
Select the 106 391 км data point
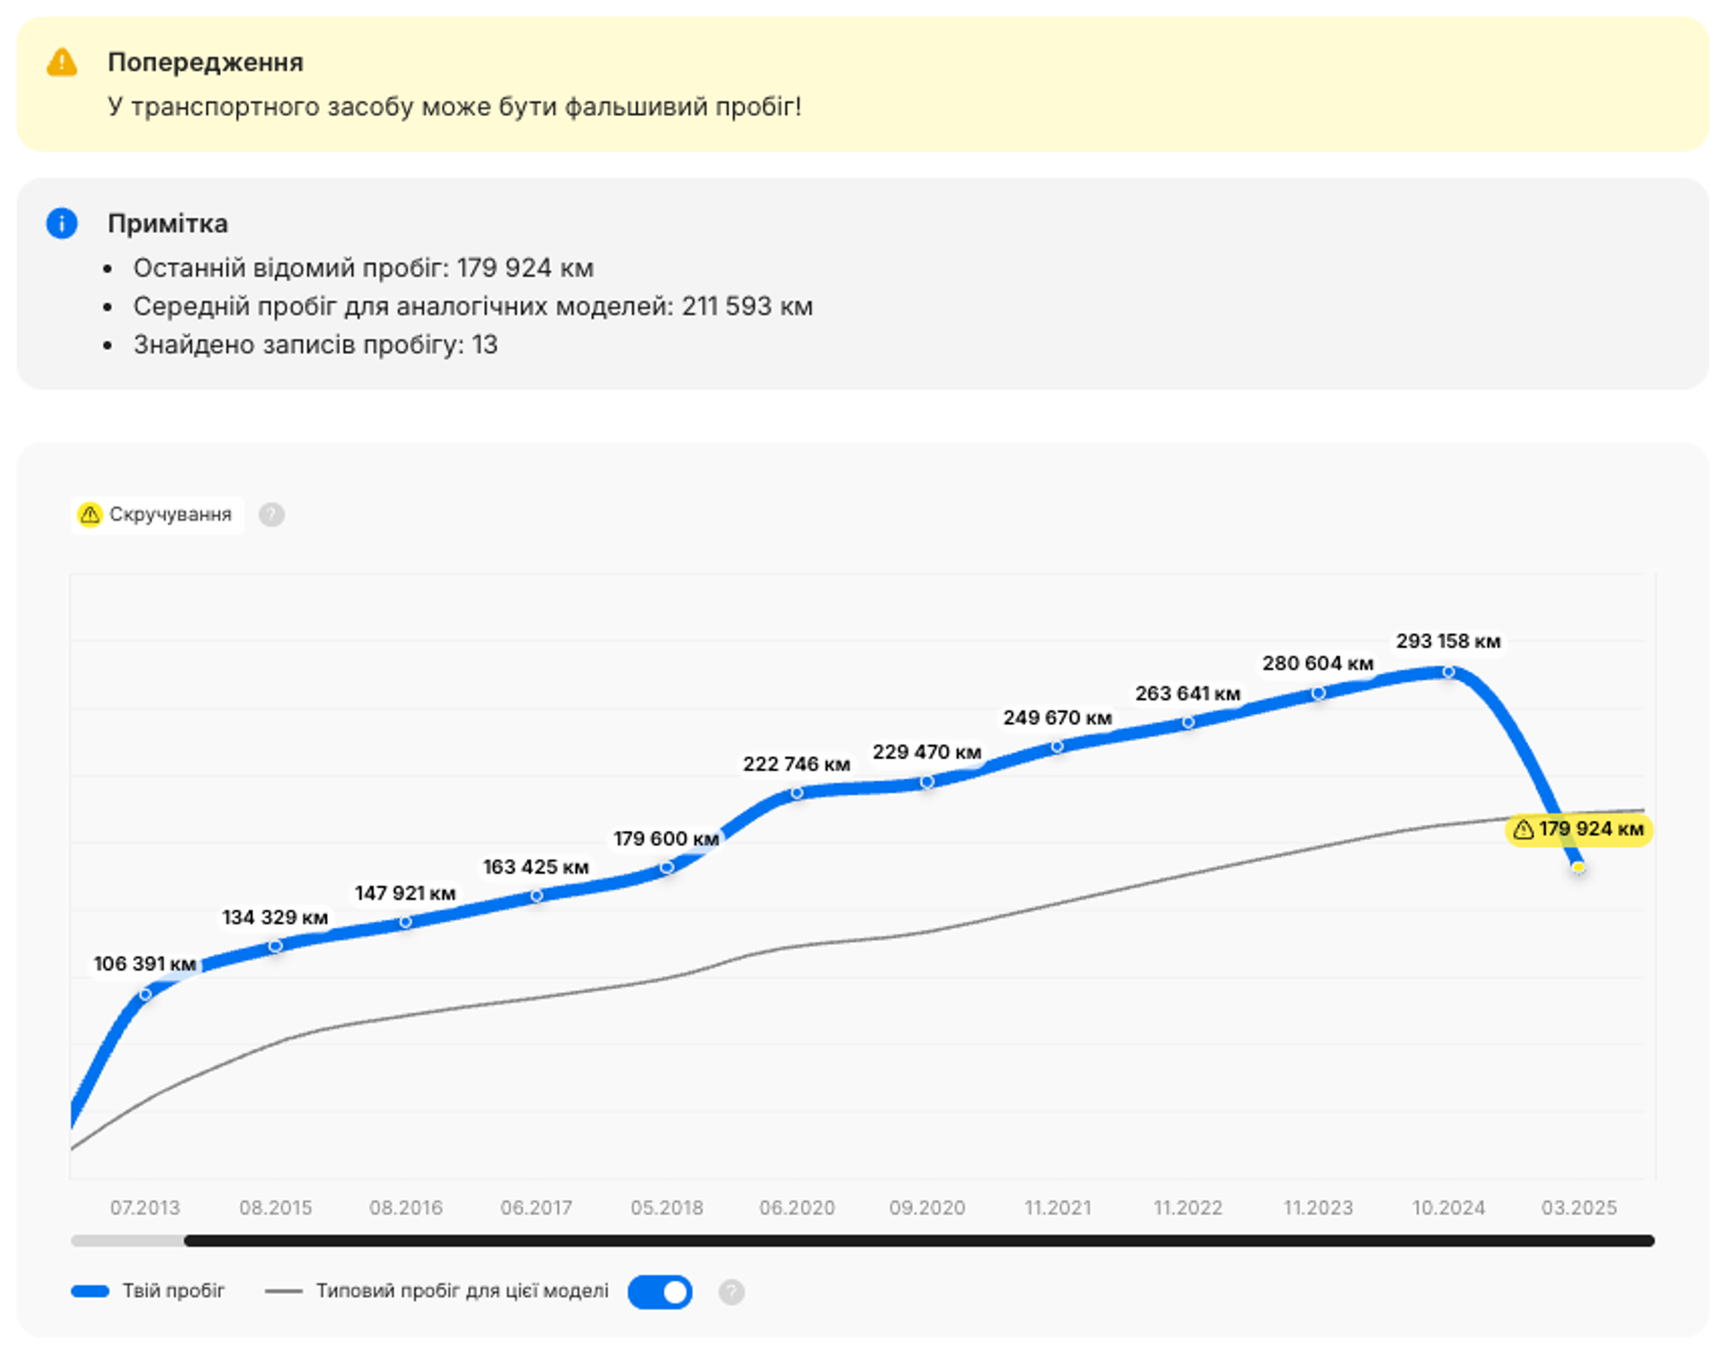146,994
